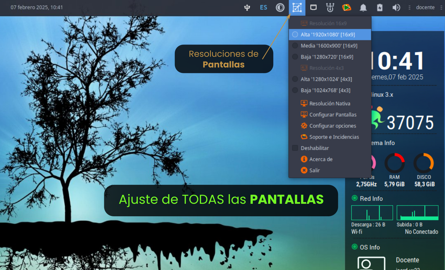Select Alta '1920x1080' [16x9] resolution
The width and height of the screenshot is (445, 270).
330,35
